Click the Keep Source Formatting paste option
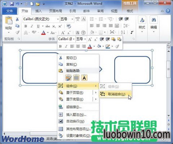 [68, 78]
